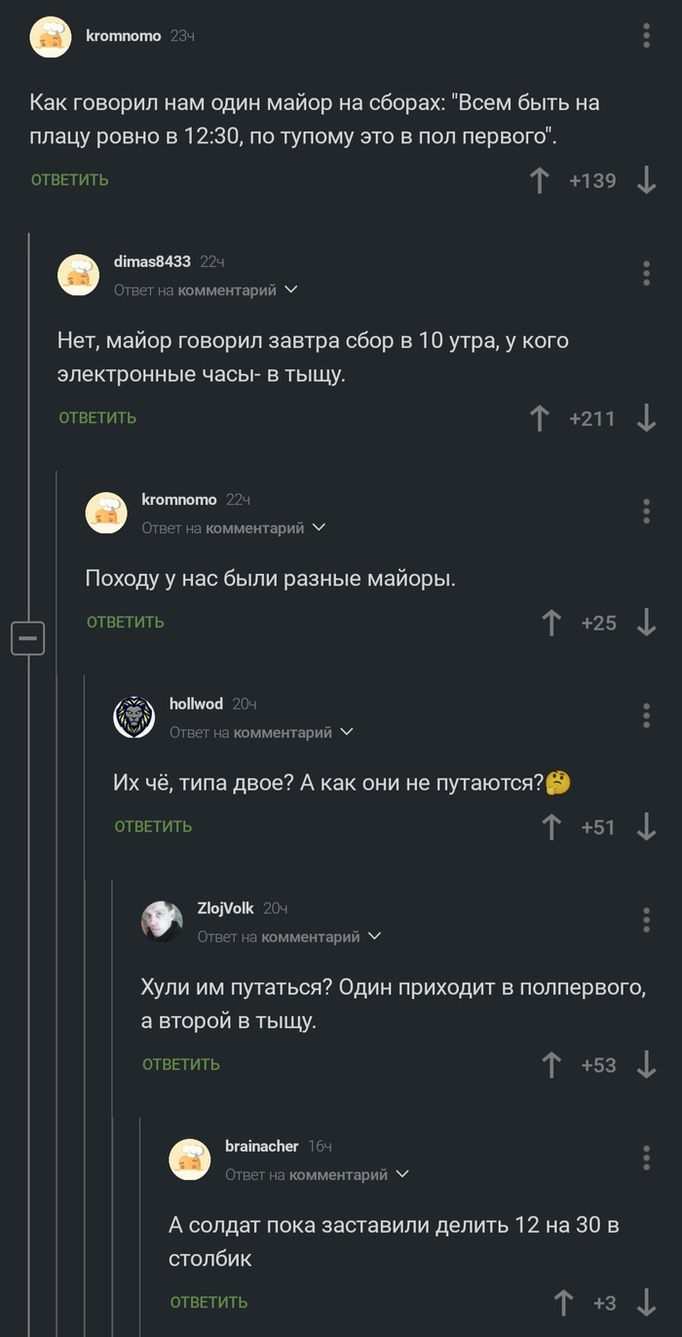Open the three-dot menu on kromnomo's top comment
682x1337 pixels.
645,36
